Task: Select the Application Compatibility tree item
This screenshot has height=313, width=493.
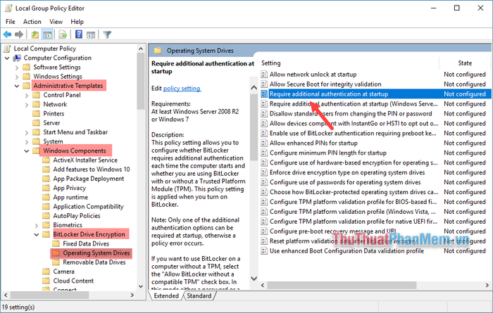Action: [x=88, y=207]
